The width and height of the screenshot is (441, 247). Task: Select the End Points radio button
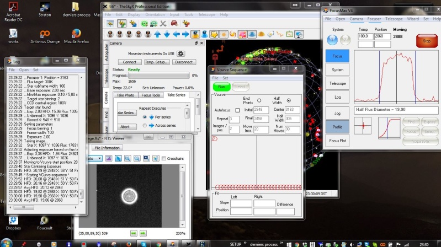[259, 100]
